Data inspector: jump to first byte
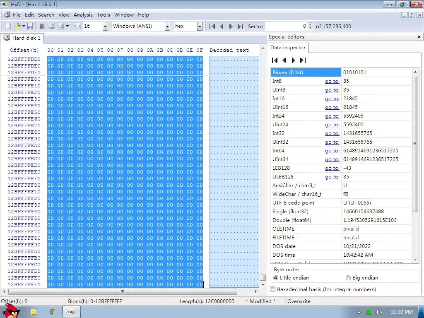 point(275,60)
